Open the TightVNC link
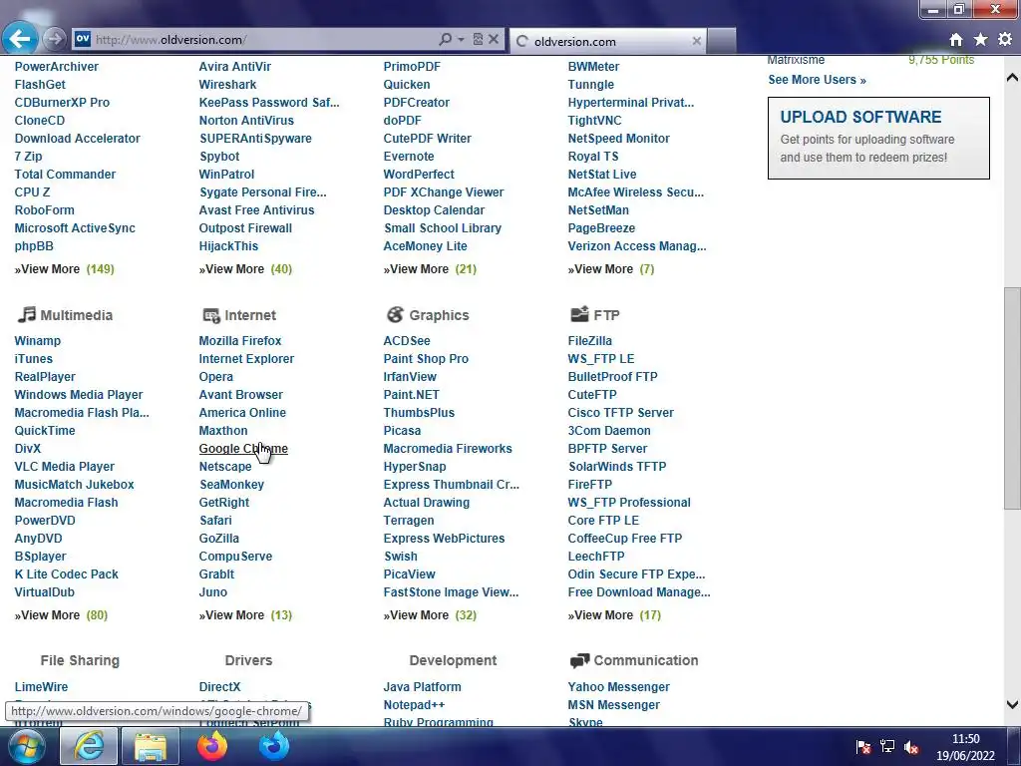Viewport: 1021px width, 766px height. [x=594, y=121]
